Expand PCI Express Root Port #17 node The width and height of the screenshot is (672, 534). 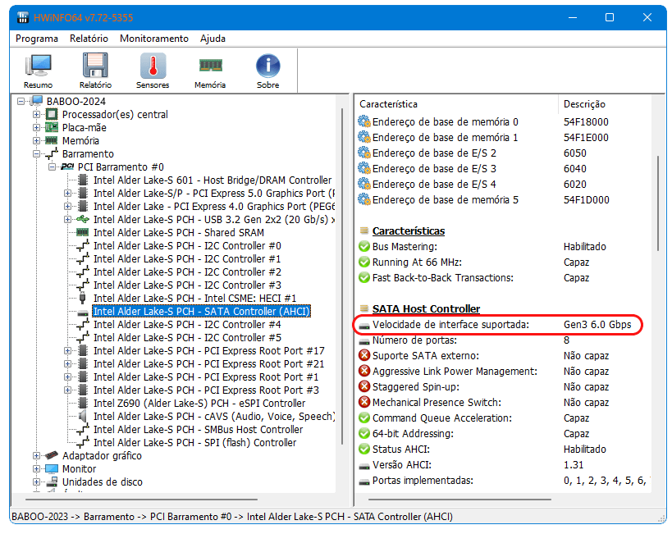(x=68, y=350)
